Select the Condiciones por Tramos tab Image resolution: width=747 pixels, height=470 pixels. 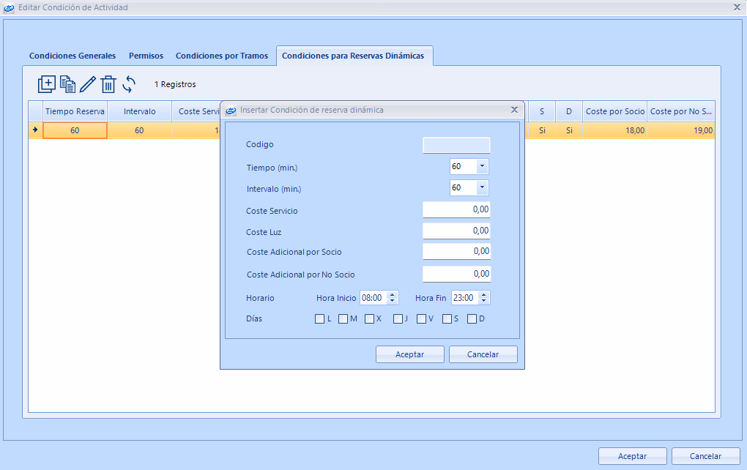tap(222, 56)
